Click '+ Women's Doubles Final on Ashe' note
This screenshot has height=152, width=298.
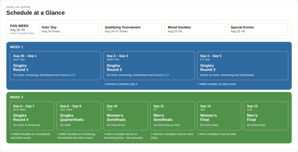[x=172, y=136]
